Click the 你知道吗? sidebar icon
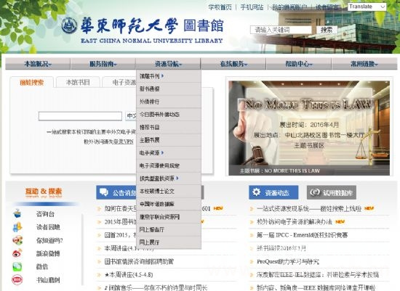400x291 pixels. pos(17,240)
